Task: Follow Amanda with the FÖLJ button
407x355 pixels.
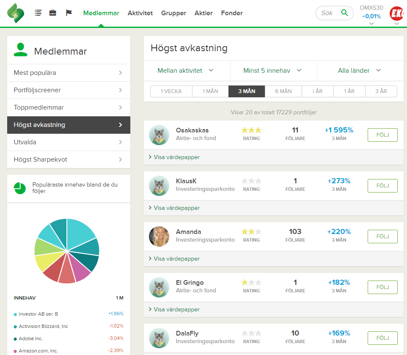Action: pyautogui.click(x=382, y=237)
